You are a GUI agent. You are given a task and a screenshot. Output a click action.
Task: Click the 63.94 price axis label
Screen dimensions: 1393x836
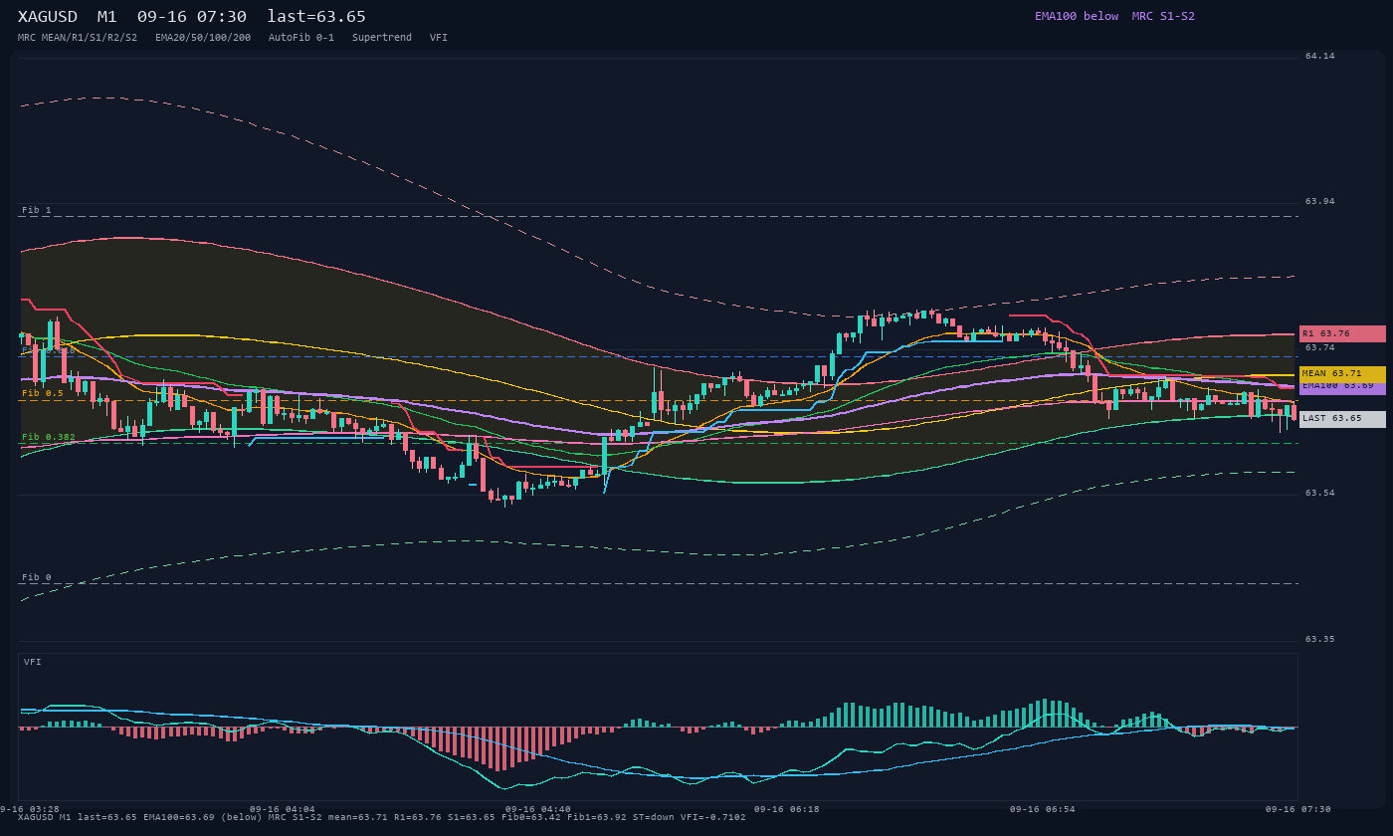point(1320,202)
